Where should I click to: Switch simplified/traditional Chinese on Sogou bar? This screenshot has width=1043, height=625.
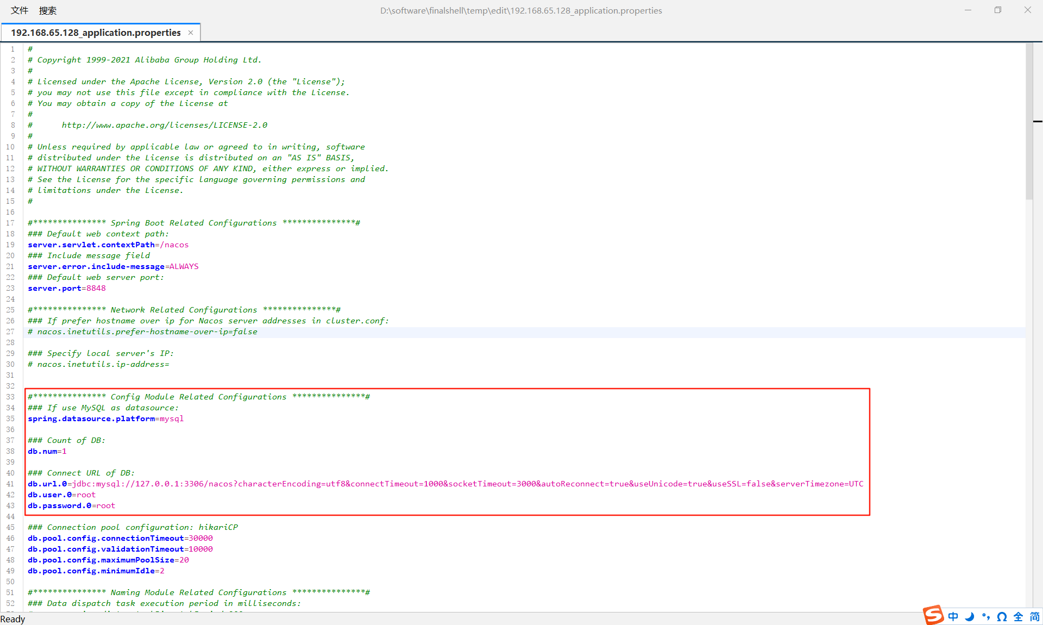1034,616
